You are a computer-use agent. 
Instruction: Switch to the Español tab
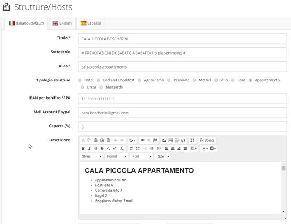tap(91, 23)
